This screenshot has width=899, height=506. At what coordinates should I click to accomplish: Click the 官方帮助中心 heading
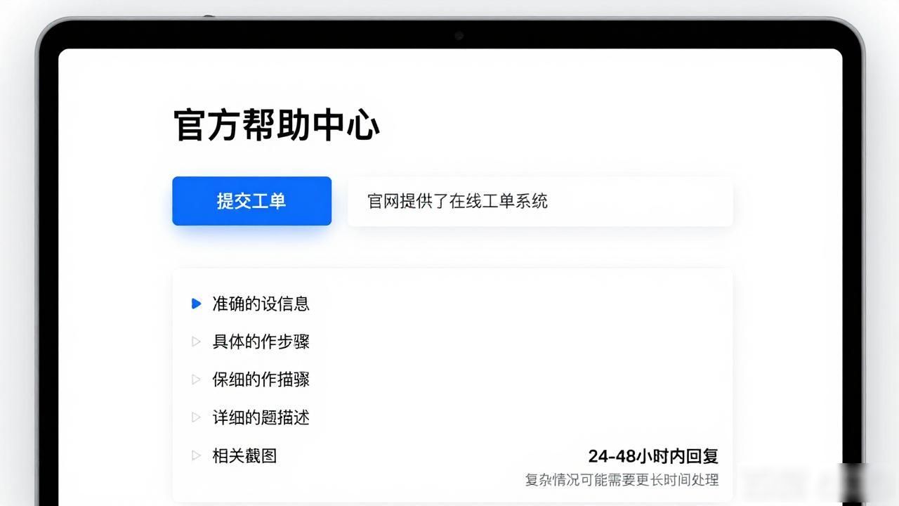[277, 125]
